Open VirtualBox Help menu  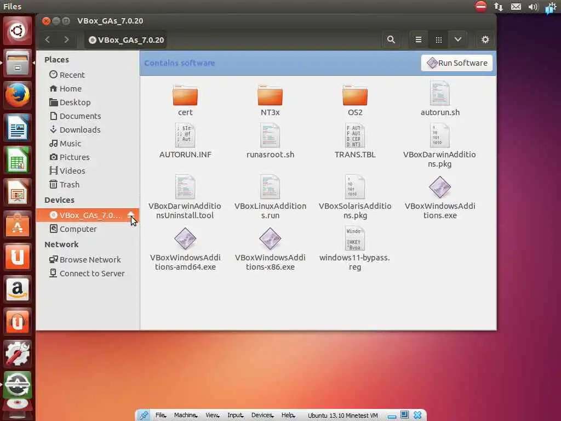288,416
